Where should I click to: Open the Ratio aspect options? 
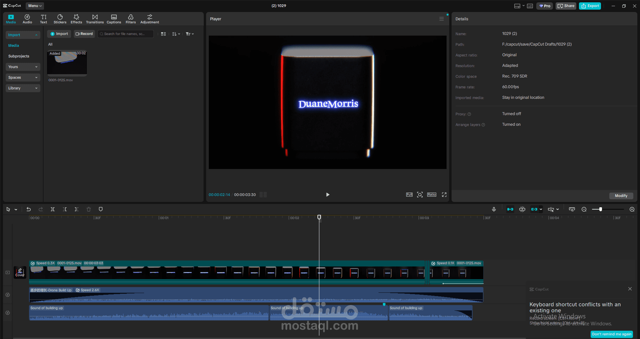[x=432, y=195]
